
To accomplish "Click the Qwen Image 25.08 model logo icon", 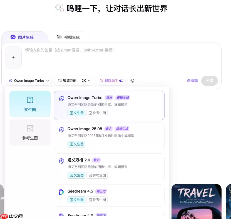I will [x=61, y=129].
